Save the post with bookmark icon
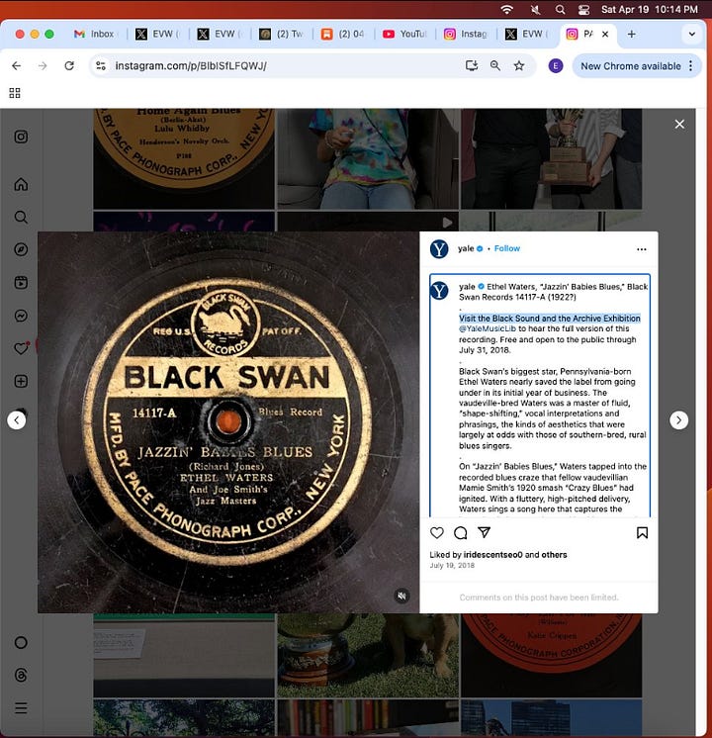 pyautogui.click(x=642, y=532)
